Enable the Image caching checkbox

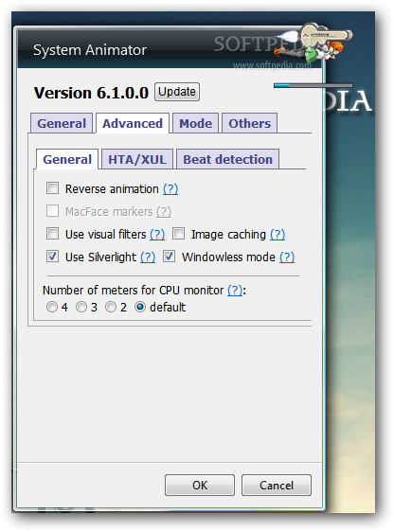click(178, 234)
